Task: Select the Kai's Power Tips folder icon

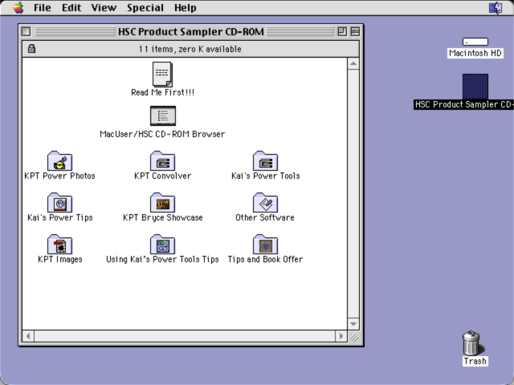Action: [59, 202]
